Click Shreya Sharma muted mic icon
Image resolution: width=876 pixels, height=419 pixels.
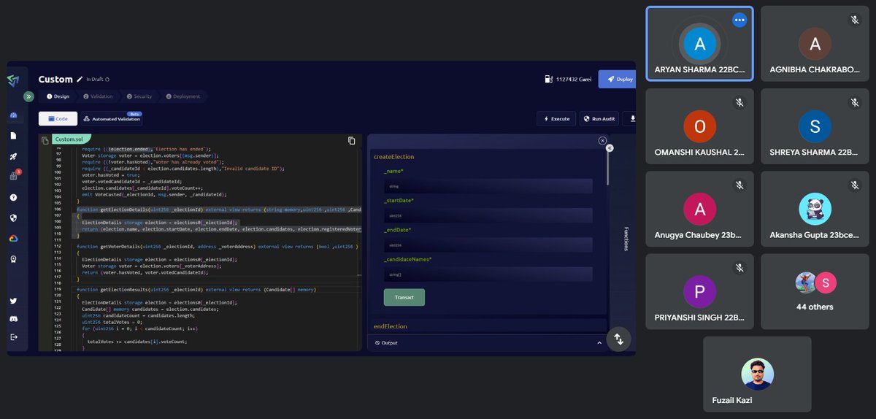point(854,103)
